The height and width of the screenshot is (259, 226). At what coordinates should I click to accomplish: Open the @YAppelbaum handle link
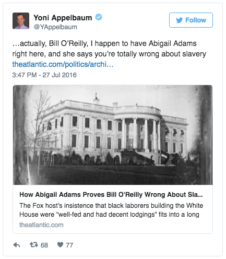(x=55, y=27)
